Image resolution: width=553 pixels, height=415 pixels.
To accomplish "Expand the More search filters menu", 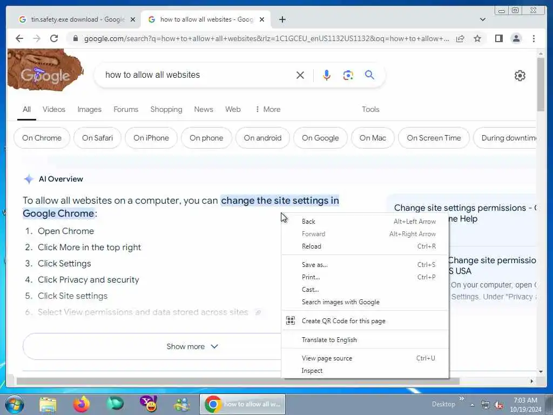I will coord(268,109).
